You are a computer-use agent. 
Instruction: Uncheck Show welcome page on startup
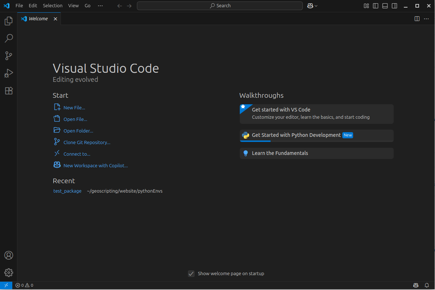(x=191, y=274)
